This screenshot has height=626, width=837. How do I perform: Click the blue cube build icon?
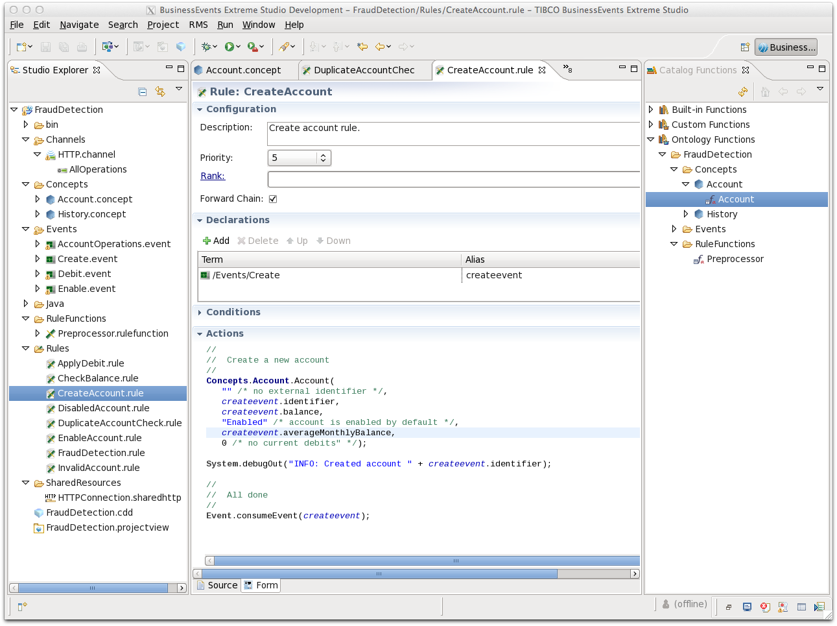tap(181, 47)
